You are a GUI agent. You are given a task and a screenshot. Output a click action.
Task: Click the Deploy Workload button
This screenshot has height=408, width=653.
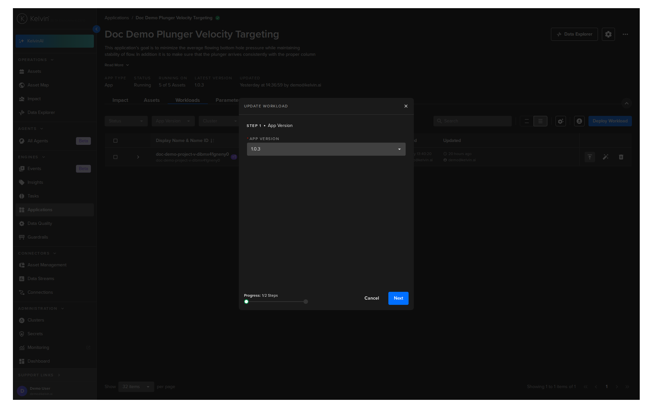click(610, 121)
